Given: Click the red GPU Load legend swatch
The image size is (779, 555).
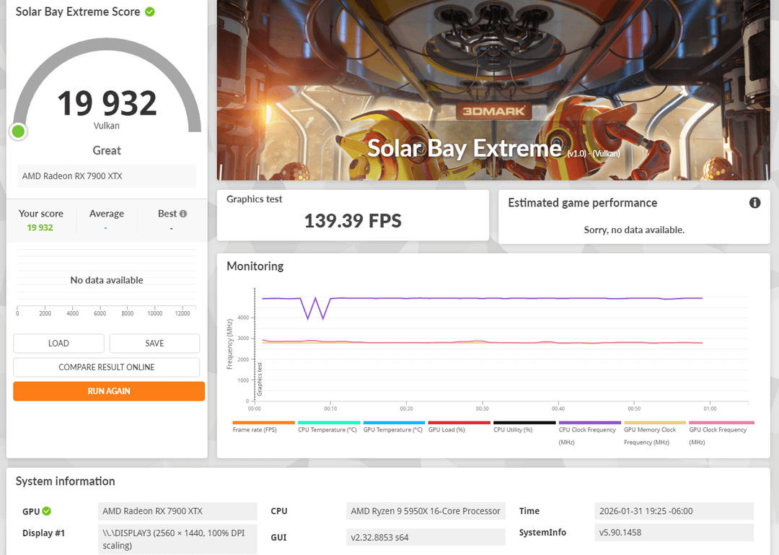Looking at the screenshot, I should 459,423.
